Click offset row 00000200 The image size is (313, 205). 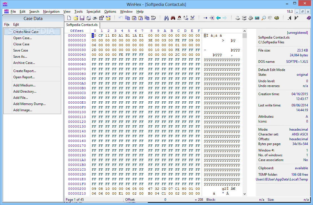(x=77, y=189)
